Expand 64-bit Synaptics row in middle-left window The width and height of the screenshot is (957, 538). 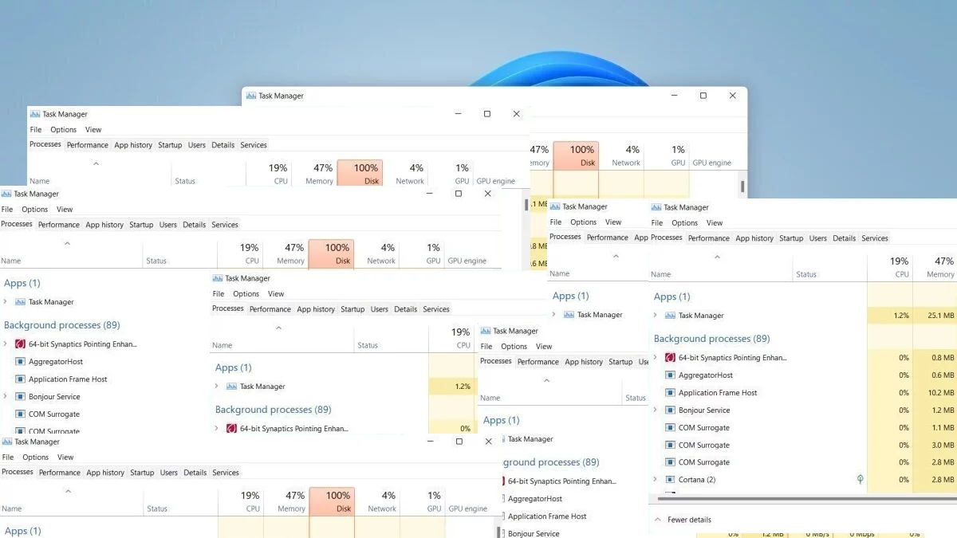(5, 344)
